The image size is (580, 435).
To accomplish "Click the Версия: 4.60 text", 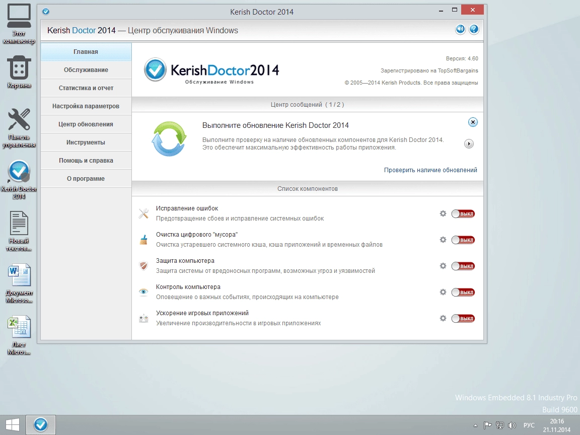I will [462, 58].
